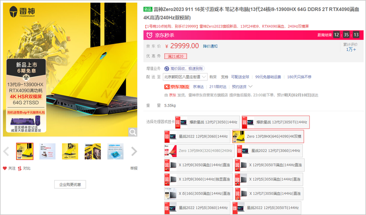Click the 对比 compare icon
The width and height of the screenshot is (366, 215).
coord(20,168)
